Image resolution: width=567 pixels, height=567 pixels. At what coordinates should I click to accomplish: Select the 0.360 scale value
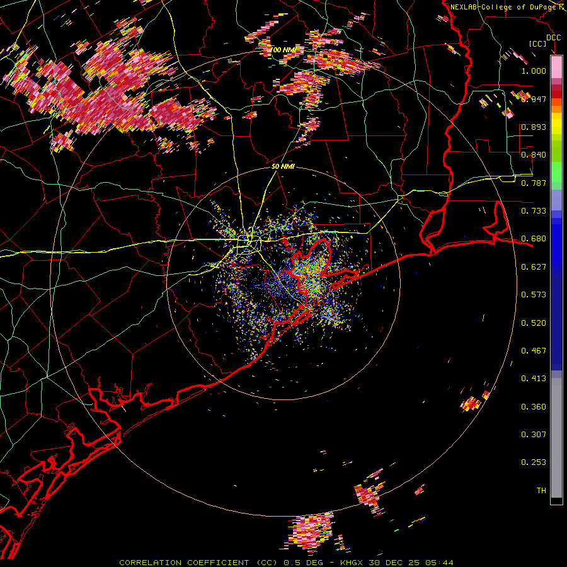pos(534,407)
